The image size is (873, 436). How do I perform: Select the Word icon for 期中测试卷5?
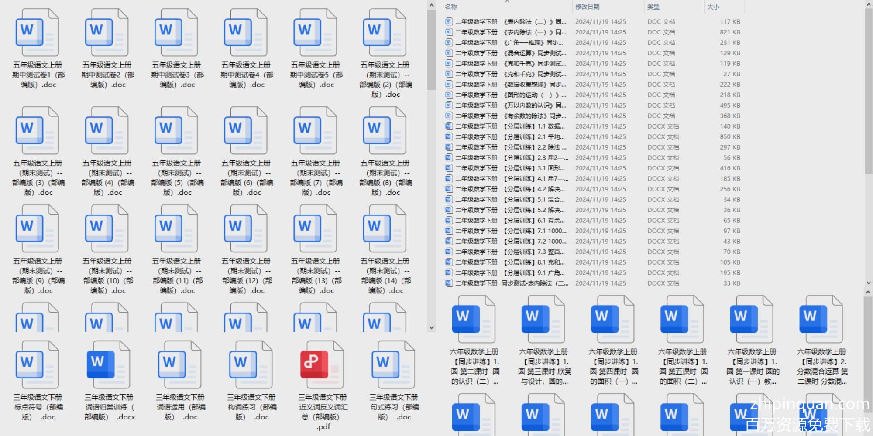(x=315, y=32)
